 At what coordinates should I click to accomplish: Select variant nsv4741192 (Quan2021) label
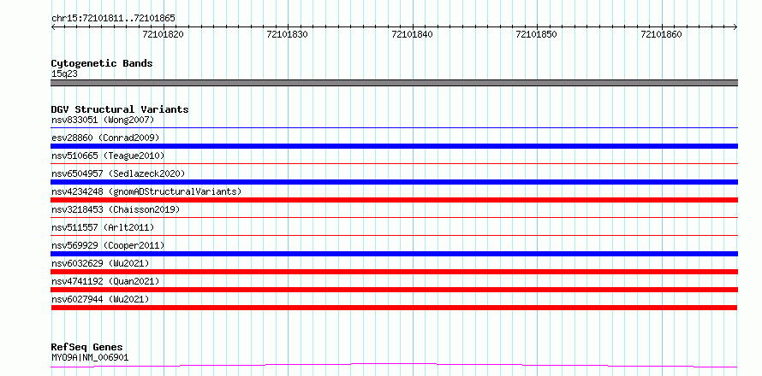pos(105,281)
